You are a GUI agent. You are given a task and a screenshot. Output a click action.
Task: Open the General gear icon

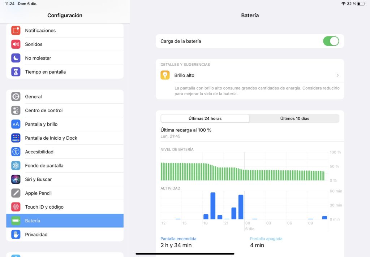[16, 97]
